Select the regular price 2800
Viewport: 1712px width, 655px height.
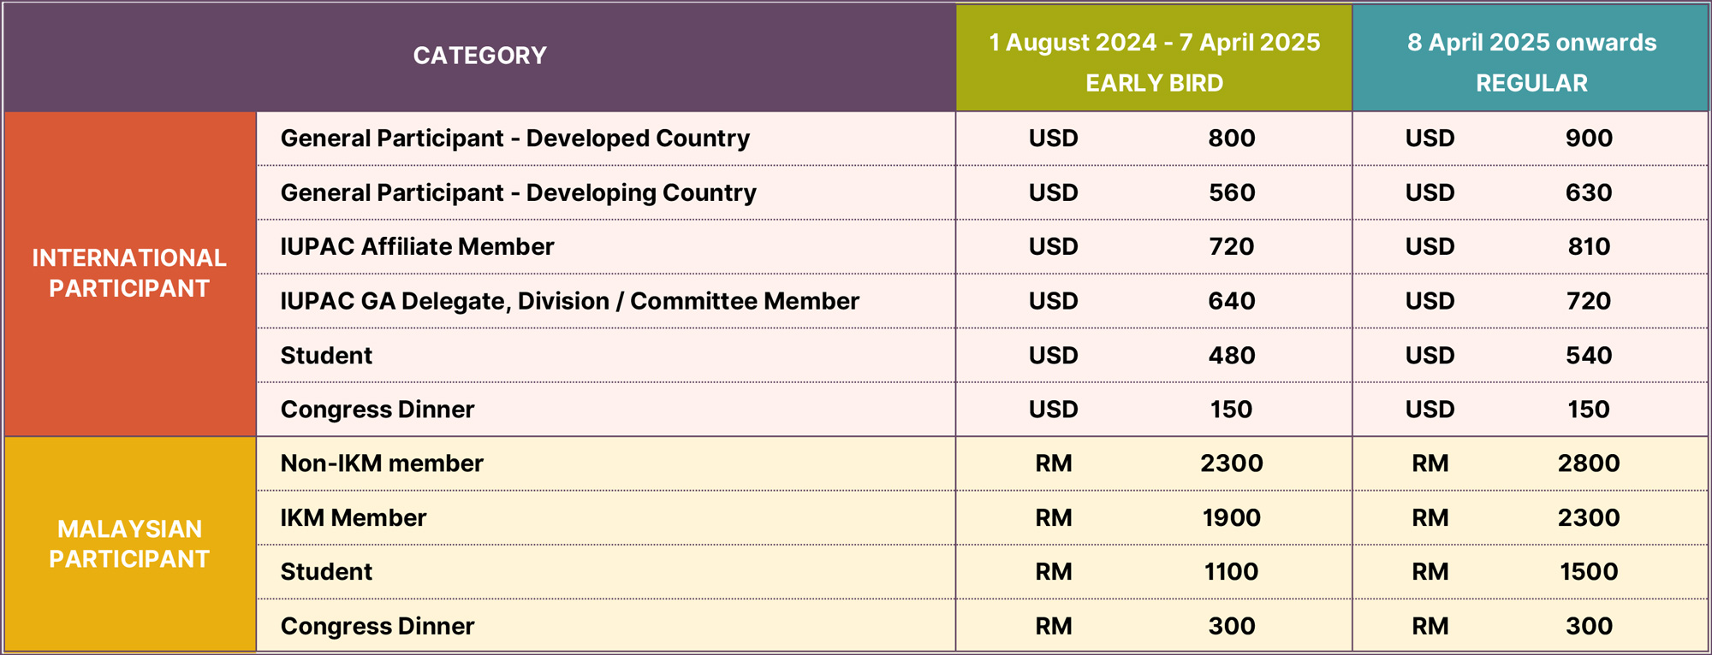coord(1589,463)
